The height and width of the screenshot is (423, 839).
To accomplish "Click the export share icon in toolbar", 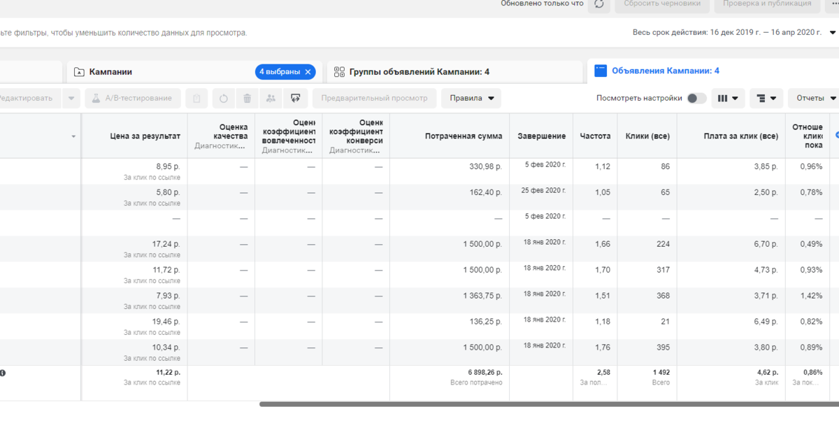I will coord(296,99).
